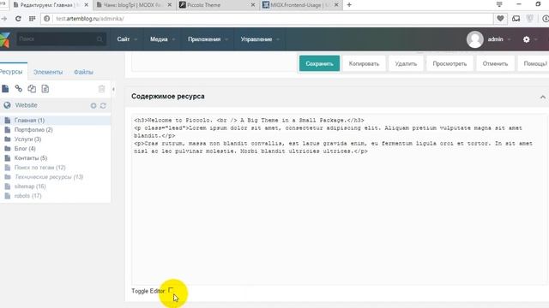Click the site info icon in address bar
The width and height of the screenshot is (549, 308).
tap(47, 19)
